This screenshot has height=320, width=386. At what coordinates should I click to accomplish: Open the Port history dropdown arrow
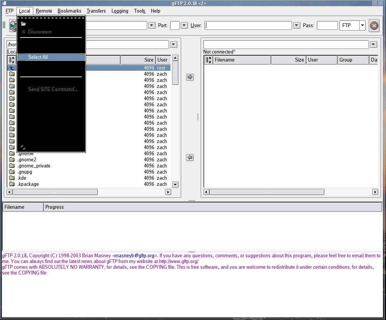[x=184, y=26]
